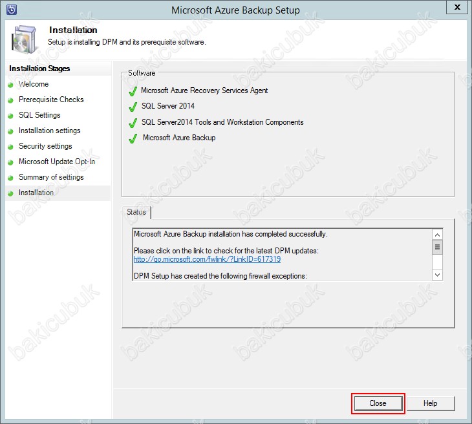Select the SQL Settings stage

pyautogui.click(x=39, y=115)
